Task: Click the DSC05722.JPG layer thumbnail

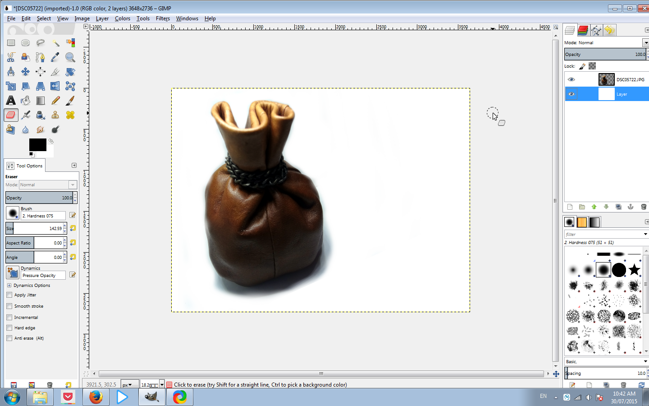Action: coord(607,79)
